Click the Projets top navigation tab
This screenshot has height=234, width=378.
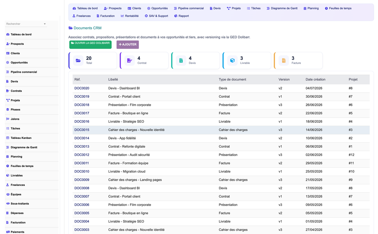(x=234, y=8)
